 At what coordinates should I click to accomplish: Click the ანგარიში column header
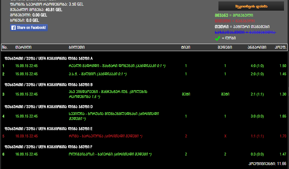tap(257, 47)
